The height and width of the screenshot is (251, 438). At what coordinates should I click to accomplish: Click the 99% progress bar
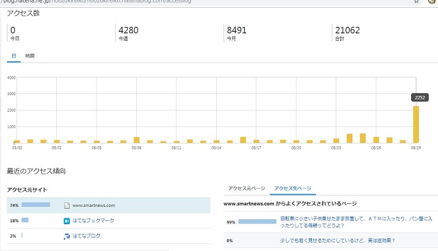click(x=257, y=222)
